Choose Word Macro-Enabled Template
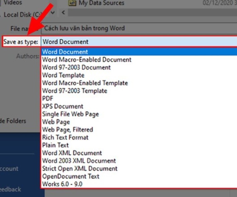This screenshot has height=197, width=237. 139,83
